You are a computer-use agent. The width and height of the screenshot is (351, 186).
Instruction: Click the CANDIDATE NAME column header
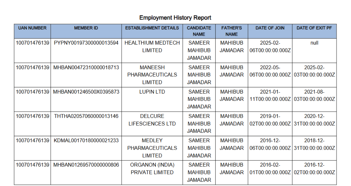click(199, 31)
